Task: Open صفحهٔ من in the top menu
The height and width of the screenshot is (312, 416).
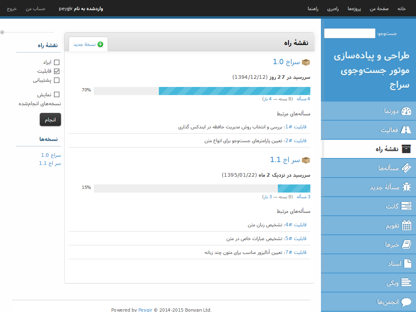Action: 379,9
